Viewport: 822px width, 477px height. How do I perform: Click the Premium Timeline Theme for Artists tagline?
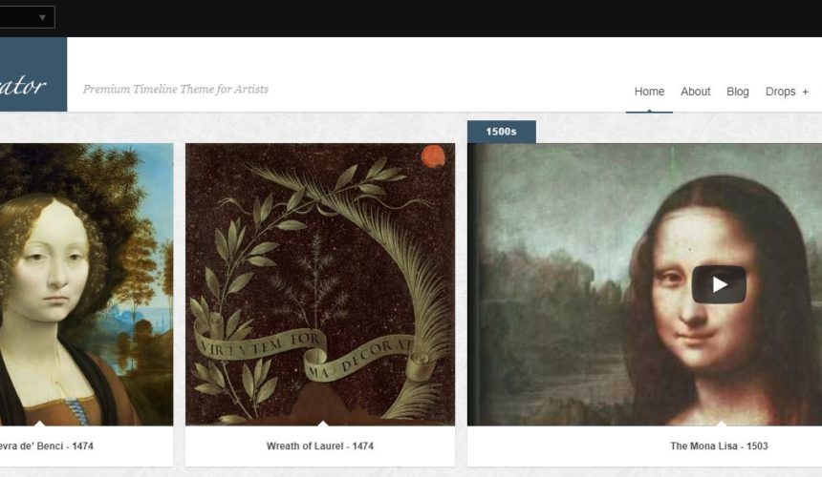176,89
